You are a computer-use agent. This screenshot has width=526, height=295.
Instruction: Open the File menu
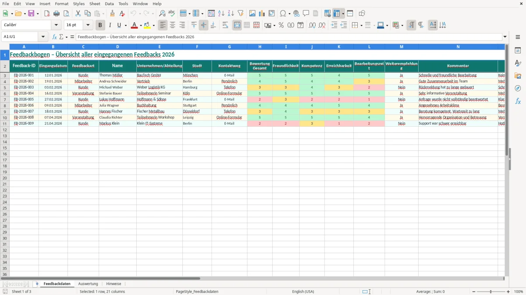[x=5, y=3]
